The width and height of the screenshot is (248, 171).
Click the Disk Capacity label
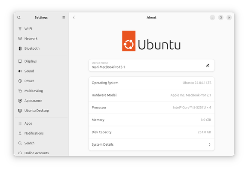pos(101,132)
